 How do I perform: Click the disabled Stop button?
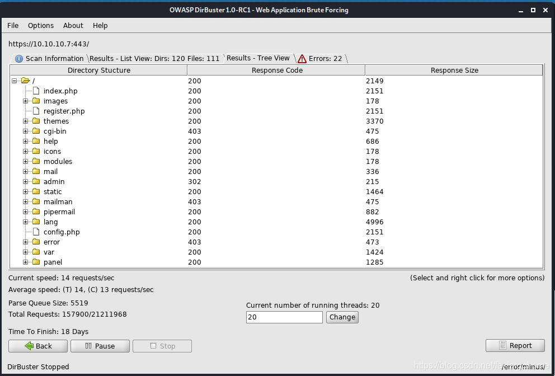click(162, 346)
